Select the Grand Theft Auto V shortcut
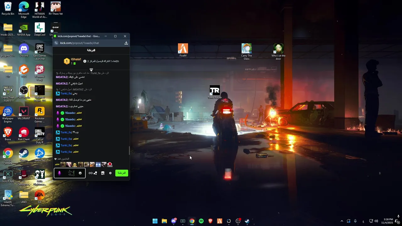This screenshot has height=226, width=402. (x=8, y=94)
